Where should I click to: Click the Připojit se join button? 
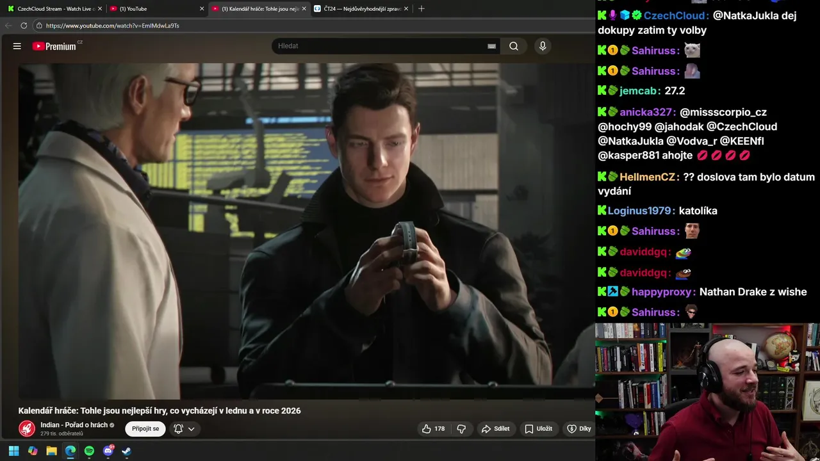tap(145, 429)
